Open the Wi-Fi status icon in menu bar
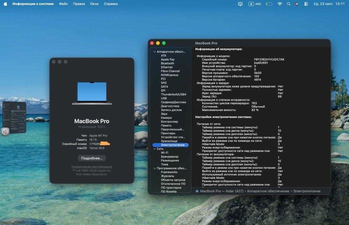The image size is (349, 225). click(x=280, y=4)
